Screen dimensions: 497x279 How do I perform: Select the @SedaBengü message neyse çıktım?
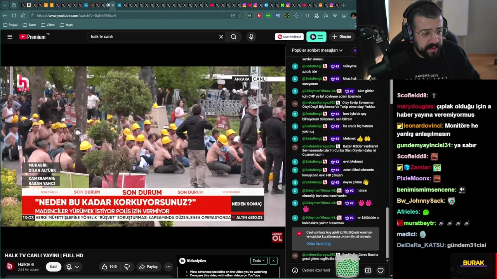tap(335, 182)
